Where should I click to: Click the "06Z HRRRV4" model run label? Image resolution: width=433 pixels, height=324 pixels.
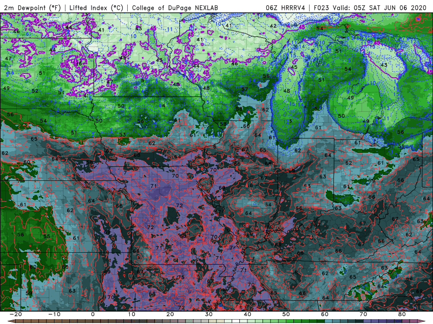point(285,8)
